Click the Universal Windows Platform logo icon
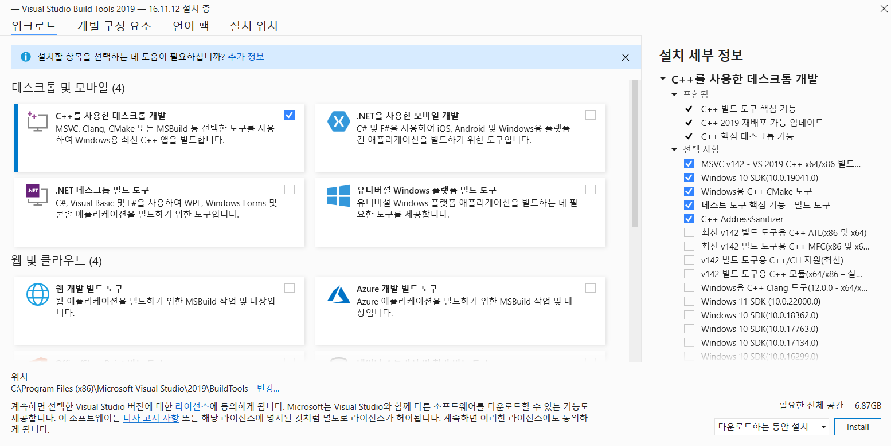 coord(338,196)
